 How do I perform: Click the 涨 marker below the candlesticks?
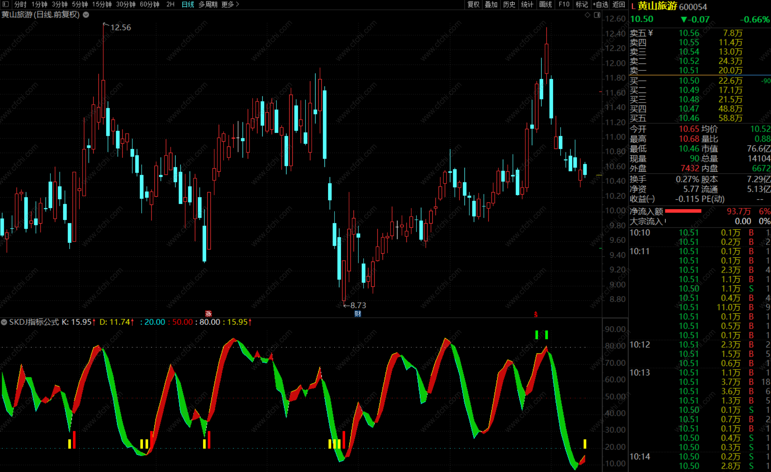pyautogui.click(x=208, y=313)
